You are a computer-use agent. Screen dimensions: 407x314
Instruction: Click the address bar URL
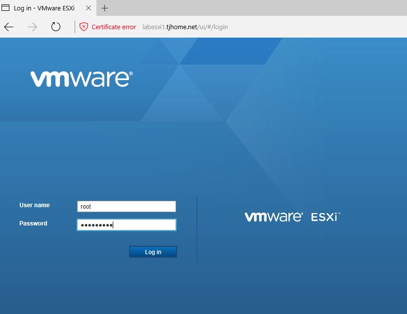185,27
